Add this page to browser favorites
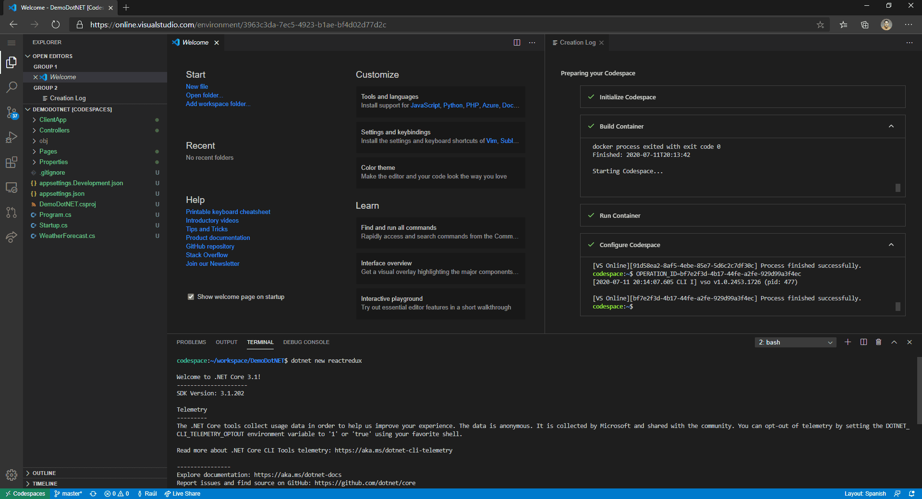The width and height of the screenshot is (922, 499). (820, 24)
